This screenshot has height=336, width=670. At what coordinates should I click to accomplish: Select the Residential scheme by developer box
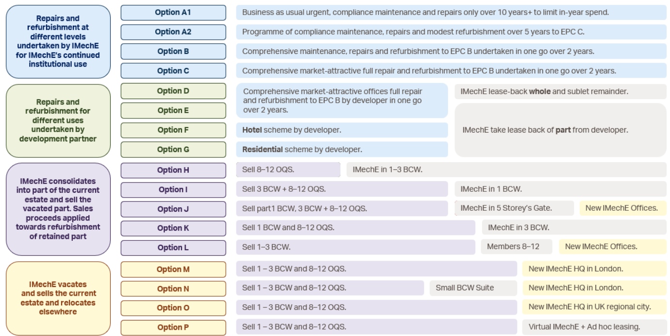point(342,150)
